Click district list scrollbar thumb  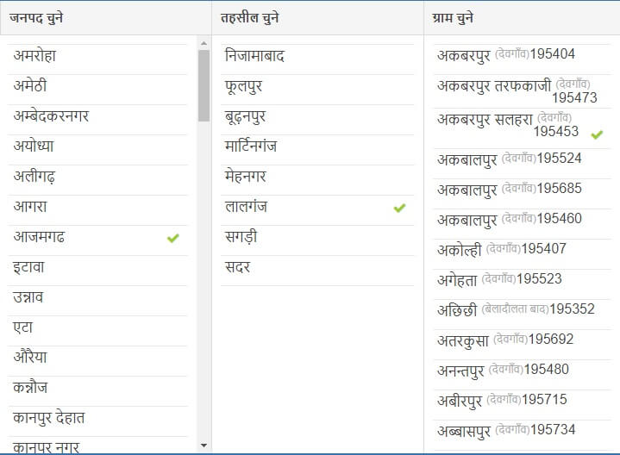204,85
